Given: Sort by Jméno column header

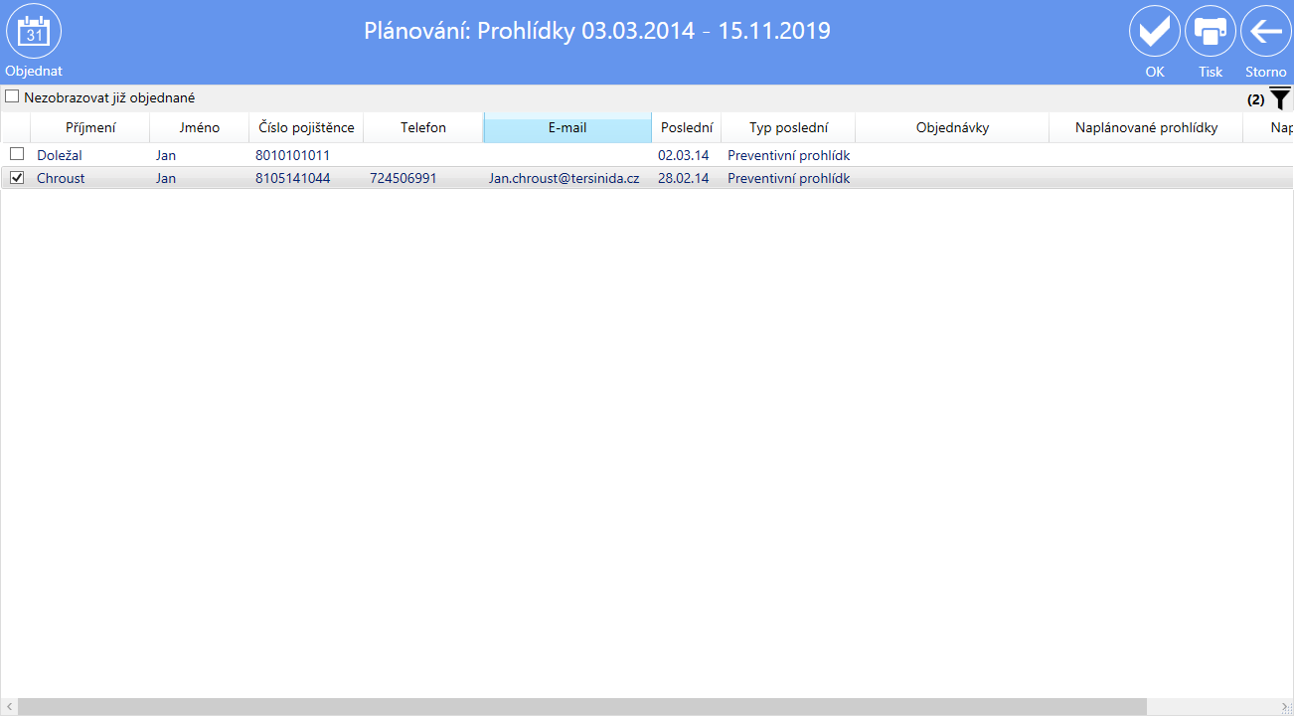Looking at the screenshot, I should coord(200,127).
